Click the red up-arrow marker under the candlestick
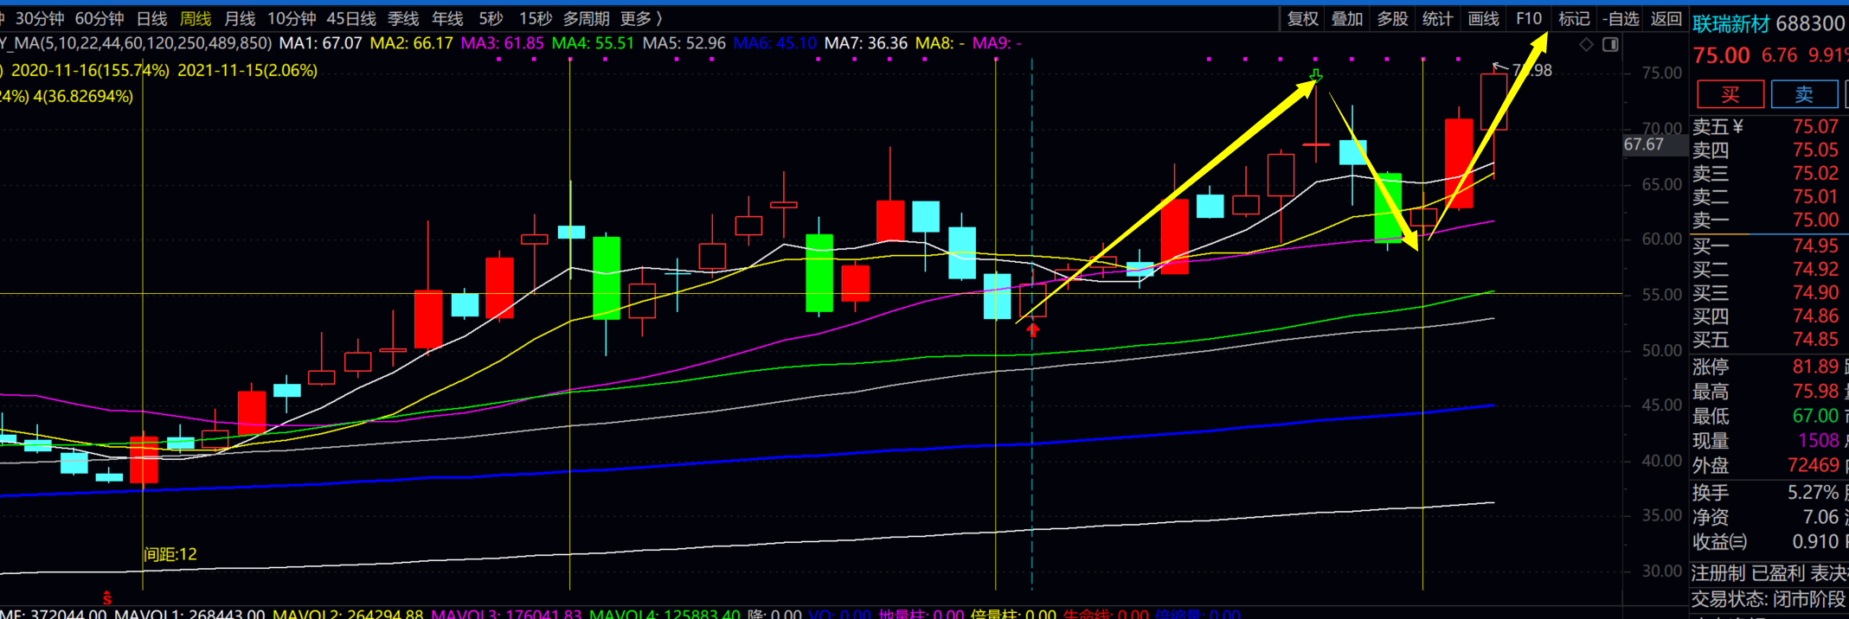Screen dimensions: 1849x619 pos(1032,329)
